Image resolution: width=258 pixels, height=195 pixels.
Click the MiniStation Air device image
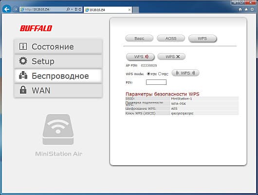pos(58,129)
